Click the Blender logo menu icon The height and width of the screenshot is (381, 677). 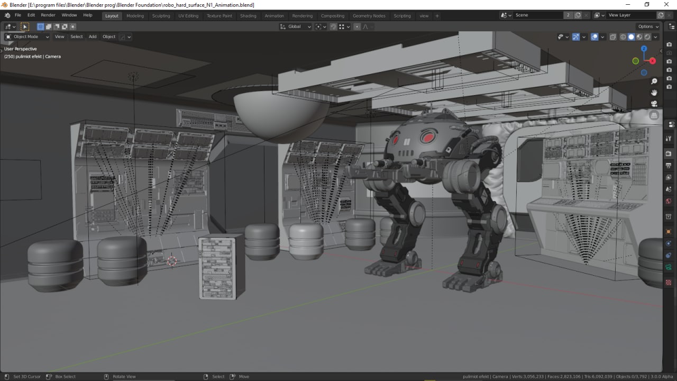point(7,15)
